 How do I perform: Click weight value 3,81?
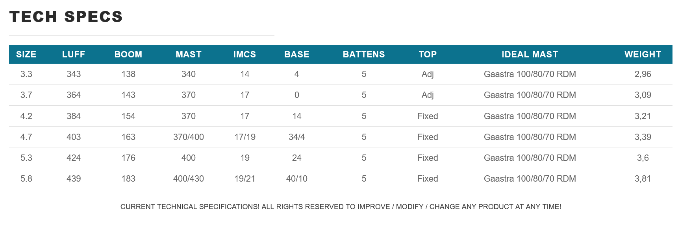643,178
